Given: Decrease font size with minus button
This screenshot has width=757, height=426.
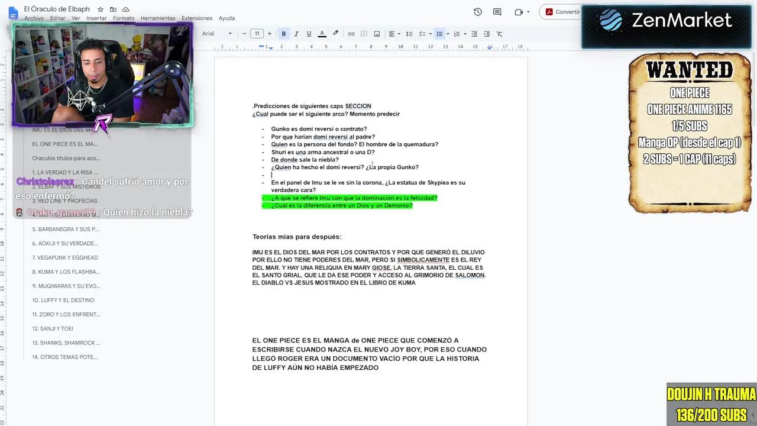Looking at the screenshot, I should (244, 34).
